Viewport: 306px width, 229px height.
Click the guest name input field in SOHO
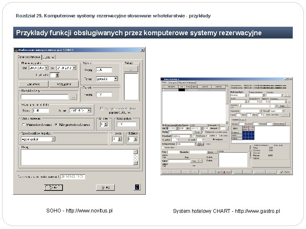45,97
